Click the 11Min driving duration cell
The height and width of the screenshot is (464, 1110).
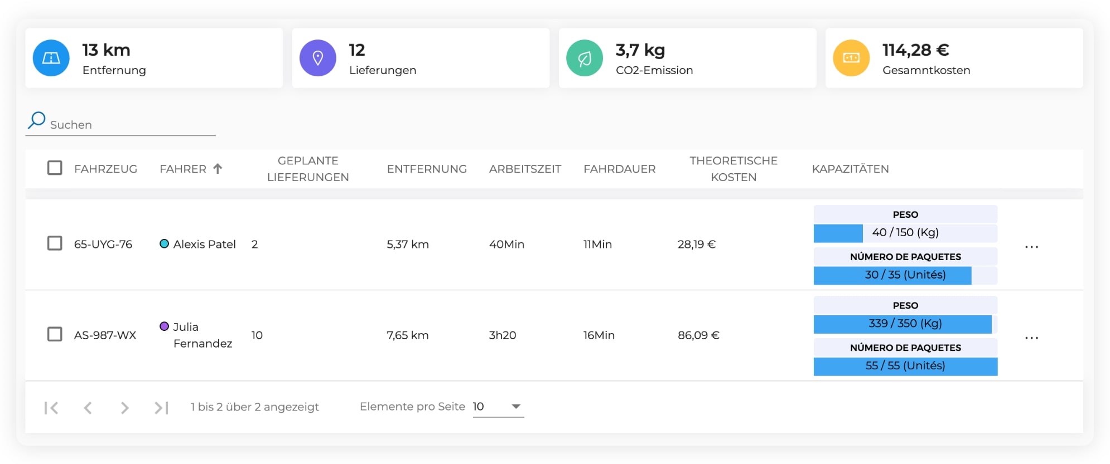pos(597,244)
